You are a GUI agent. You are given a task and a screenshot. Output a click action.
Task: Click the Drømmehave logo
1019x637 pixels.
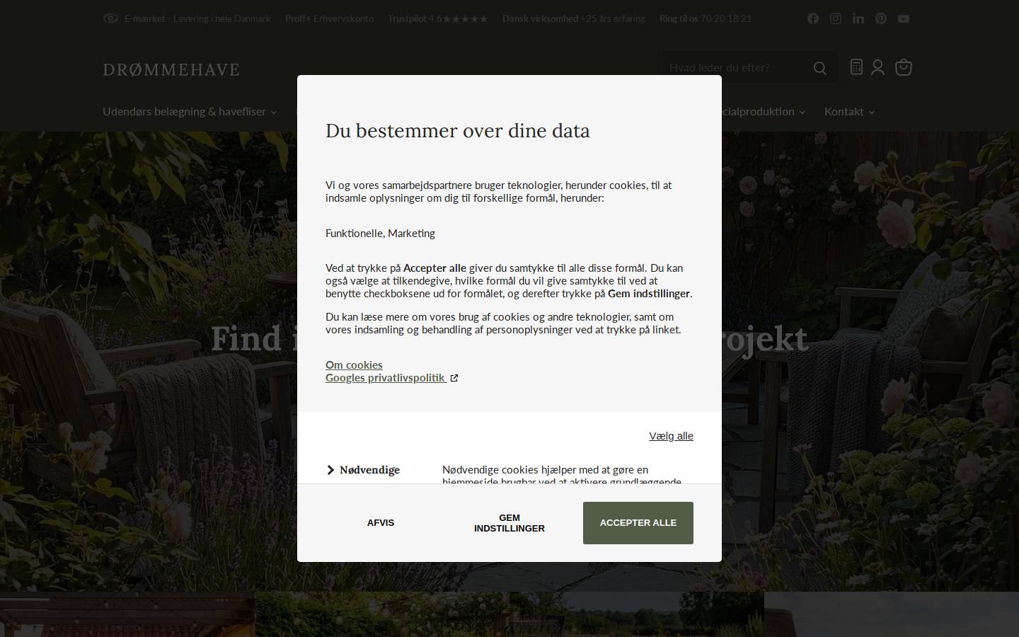click(171, 69)
